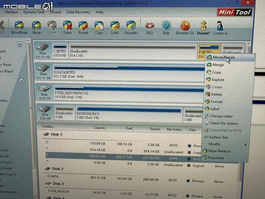265x199 pixels.
Task: Sort by the Used column header
Action: tap(120, 129)
